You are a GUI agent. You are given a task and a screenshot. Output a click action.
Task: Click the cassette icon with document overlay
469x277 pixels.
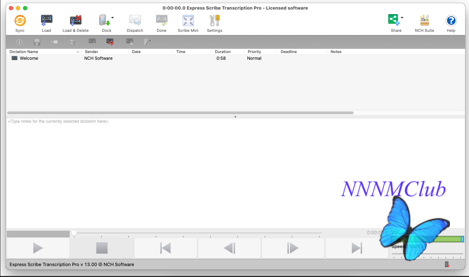[x=130, y=42]
